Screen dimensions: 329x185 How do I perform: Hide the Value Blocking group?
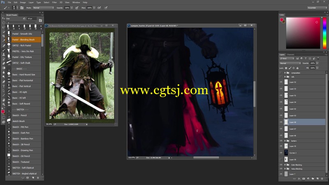coord(281,169)
